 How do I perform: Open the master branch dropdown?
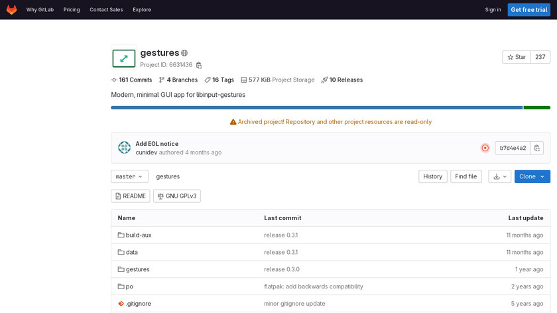(x=129, y=176)
